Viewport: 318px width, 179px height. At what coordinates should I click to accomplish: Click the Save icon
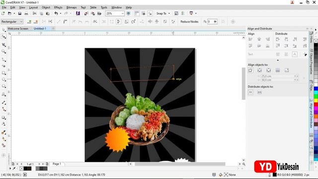(20, 13)
